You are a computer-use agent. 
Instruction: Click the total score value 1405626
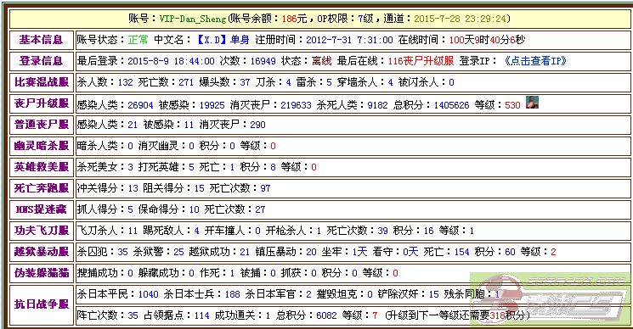451,105
